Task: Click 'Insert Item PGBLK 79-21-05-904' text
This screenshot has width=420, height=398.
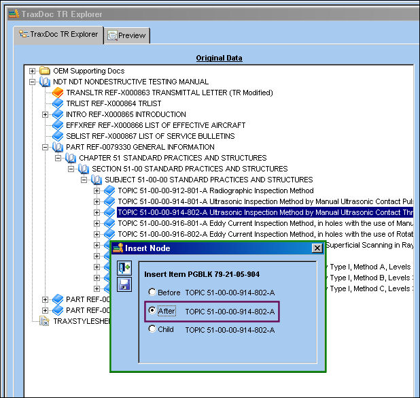Action: (202, 274)
